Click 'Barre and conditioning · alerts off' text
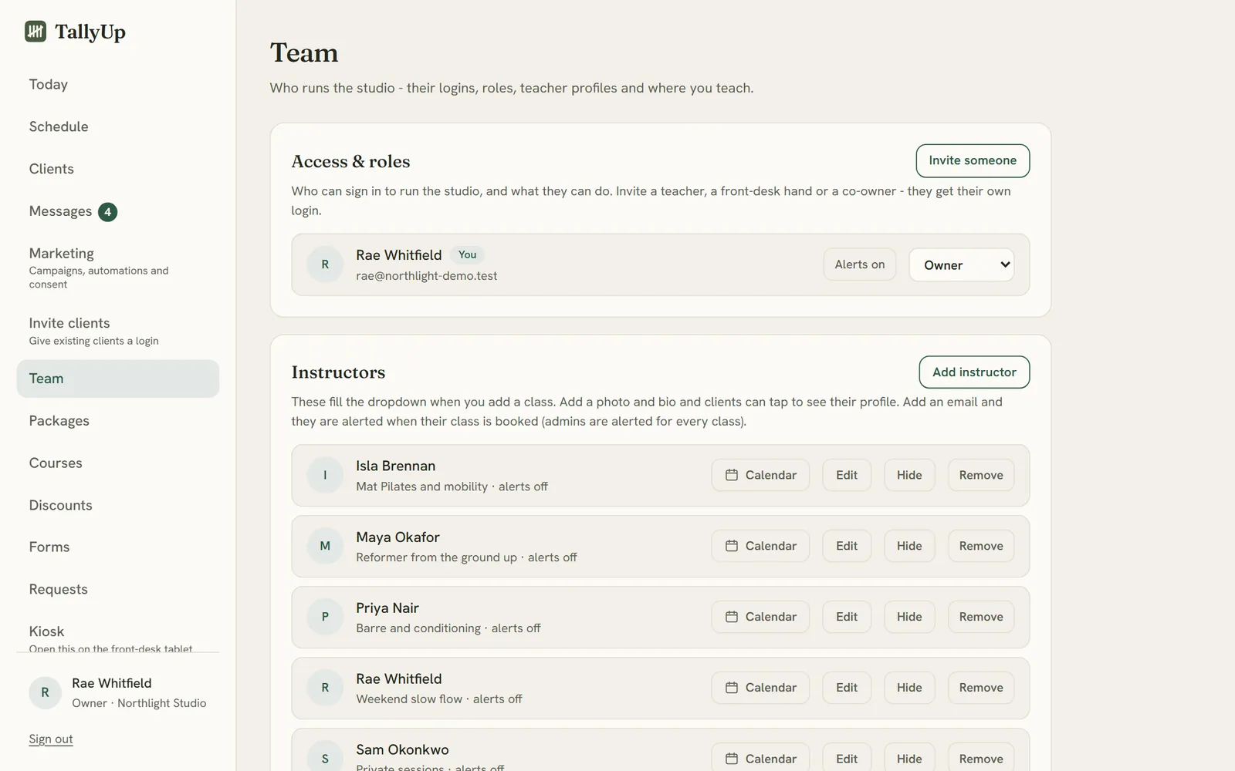Image resolution: width=1235 pixels, height=771 pixels. [448, 628]
